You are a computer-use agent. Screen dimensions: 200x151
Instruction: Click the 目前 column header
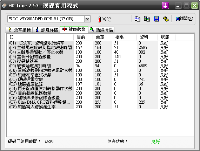[83, 37]
